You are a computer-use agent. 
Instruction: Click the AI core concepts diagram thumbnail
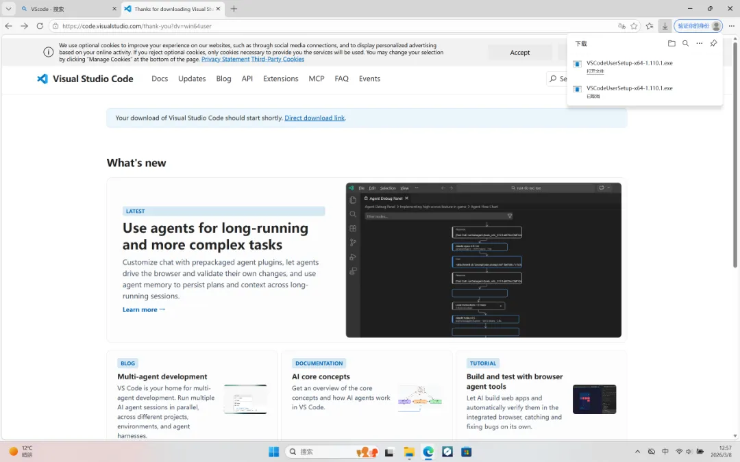click(419, 399)
